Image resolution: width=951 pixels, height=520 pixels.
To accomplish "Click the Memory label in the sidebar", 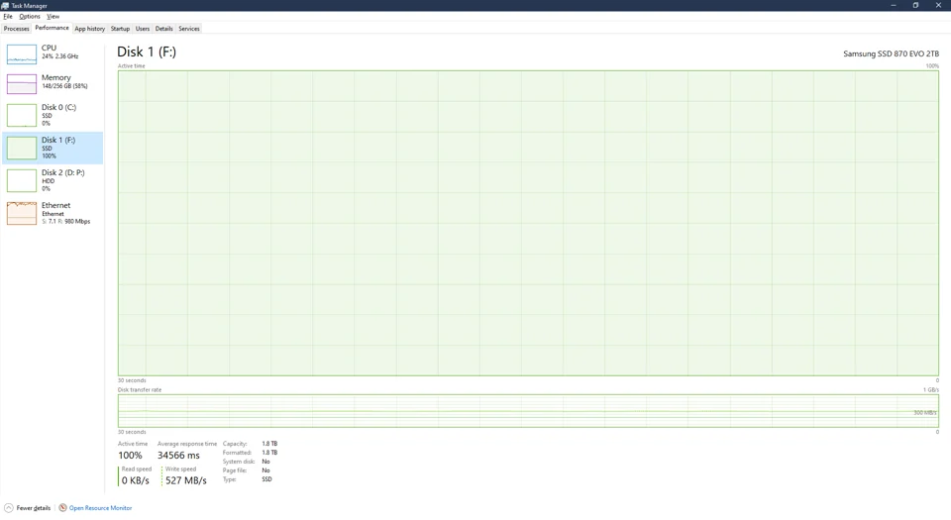I will pyautogui.click(x=56, y=77).
